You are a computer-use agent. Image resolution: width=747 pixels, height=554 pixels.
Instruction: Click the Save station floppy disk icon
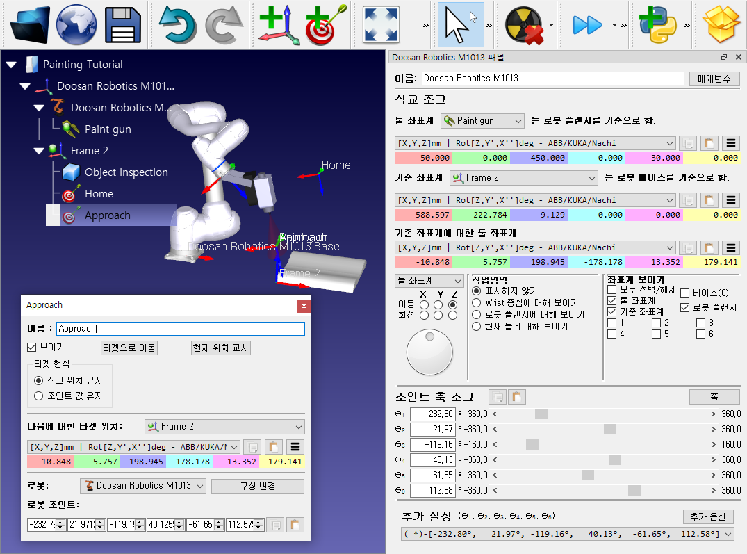tap(122, 25)
